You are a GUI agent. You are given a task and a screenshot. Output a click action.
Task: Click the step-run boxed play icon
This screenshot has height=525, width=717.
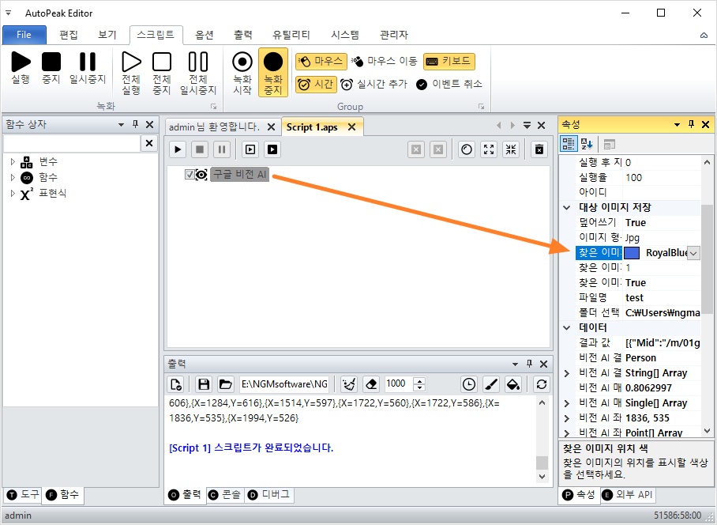coord(250,149)
